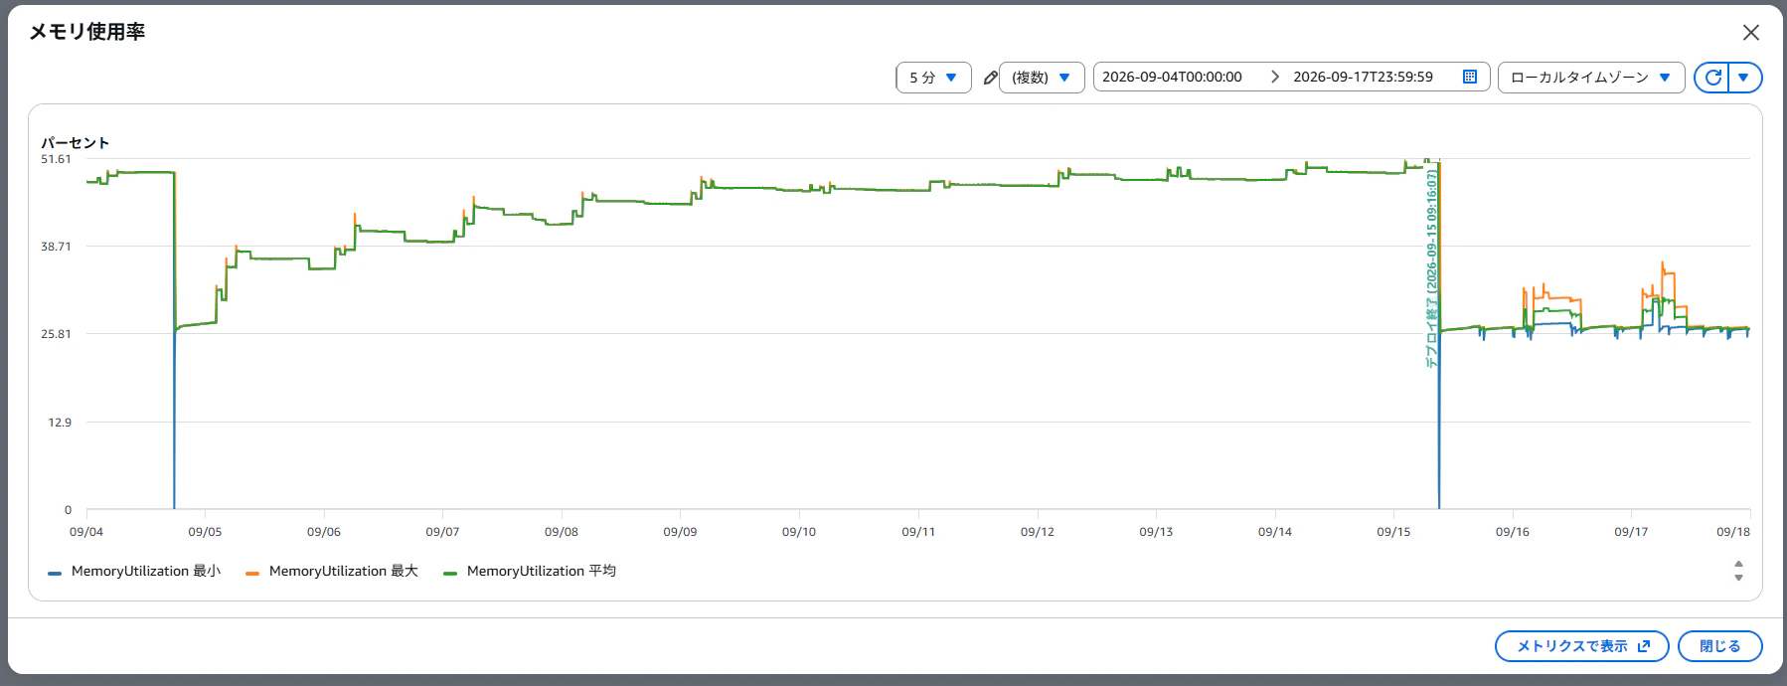
Task: Click the デプロイ終了 annotation marker
Action: pos(1431,268)
